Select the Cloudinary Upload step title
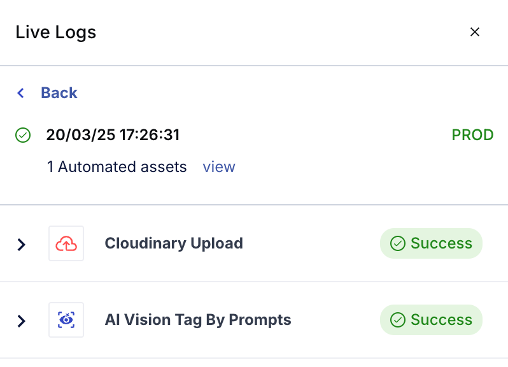Image resolution: width=508 pixels, height=367 pixels. point(174,243)
